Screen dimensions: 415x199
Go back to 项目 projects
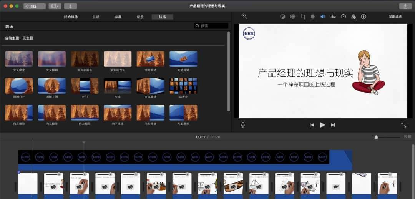[35, 6]
